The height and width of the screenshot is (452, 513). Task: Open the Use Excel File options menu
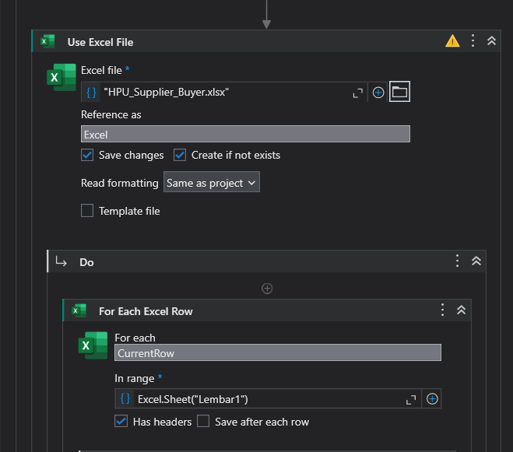(x=473, y=41)
